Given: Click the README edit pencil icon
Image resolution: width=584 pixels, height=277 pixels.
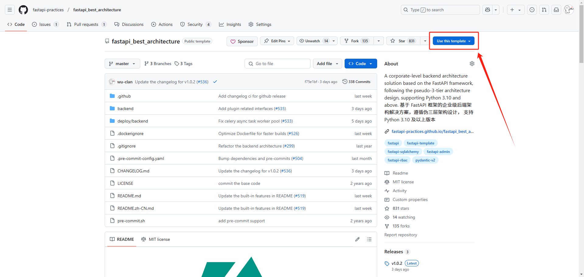Looking at the screenshot, I should click(x=357, y=239).
